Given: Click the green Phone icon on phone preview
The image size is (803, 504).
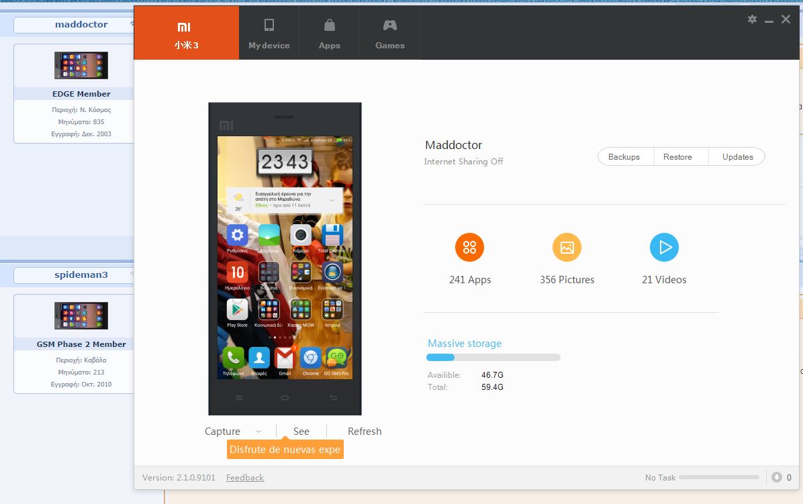Looking at the screenshot, I should pyautogui.click(x=233, y=358).
